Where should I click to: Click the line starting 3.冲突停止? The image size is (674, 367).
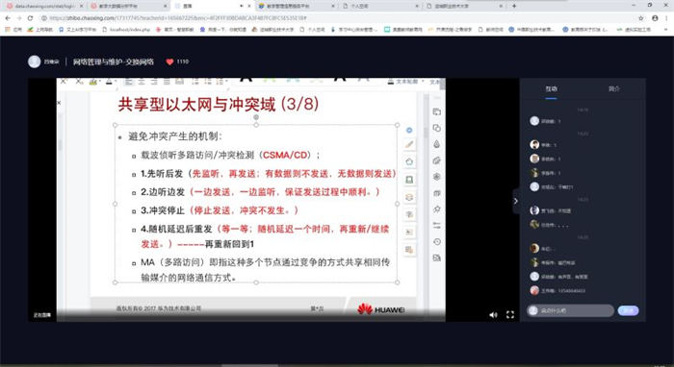220,210
